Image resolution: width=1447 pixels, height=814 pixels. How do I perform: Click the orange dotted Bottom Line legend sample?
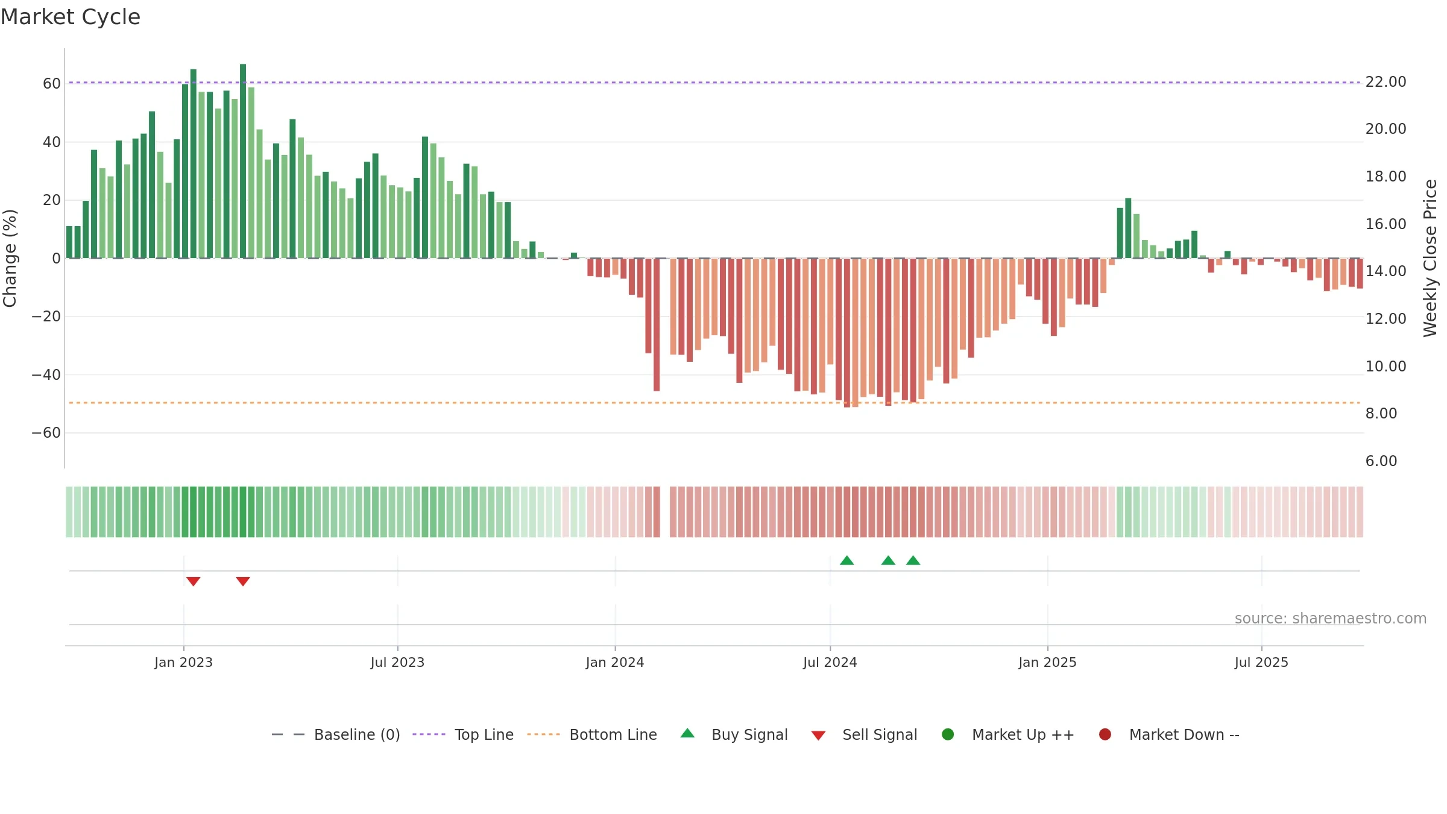pos(543,734)
